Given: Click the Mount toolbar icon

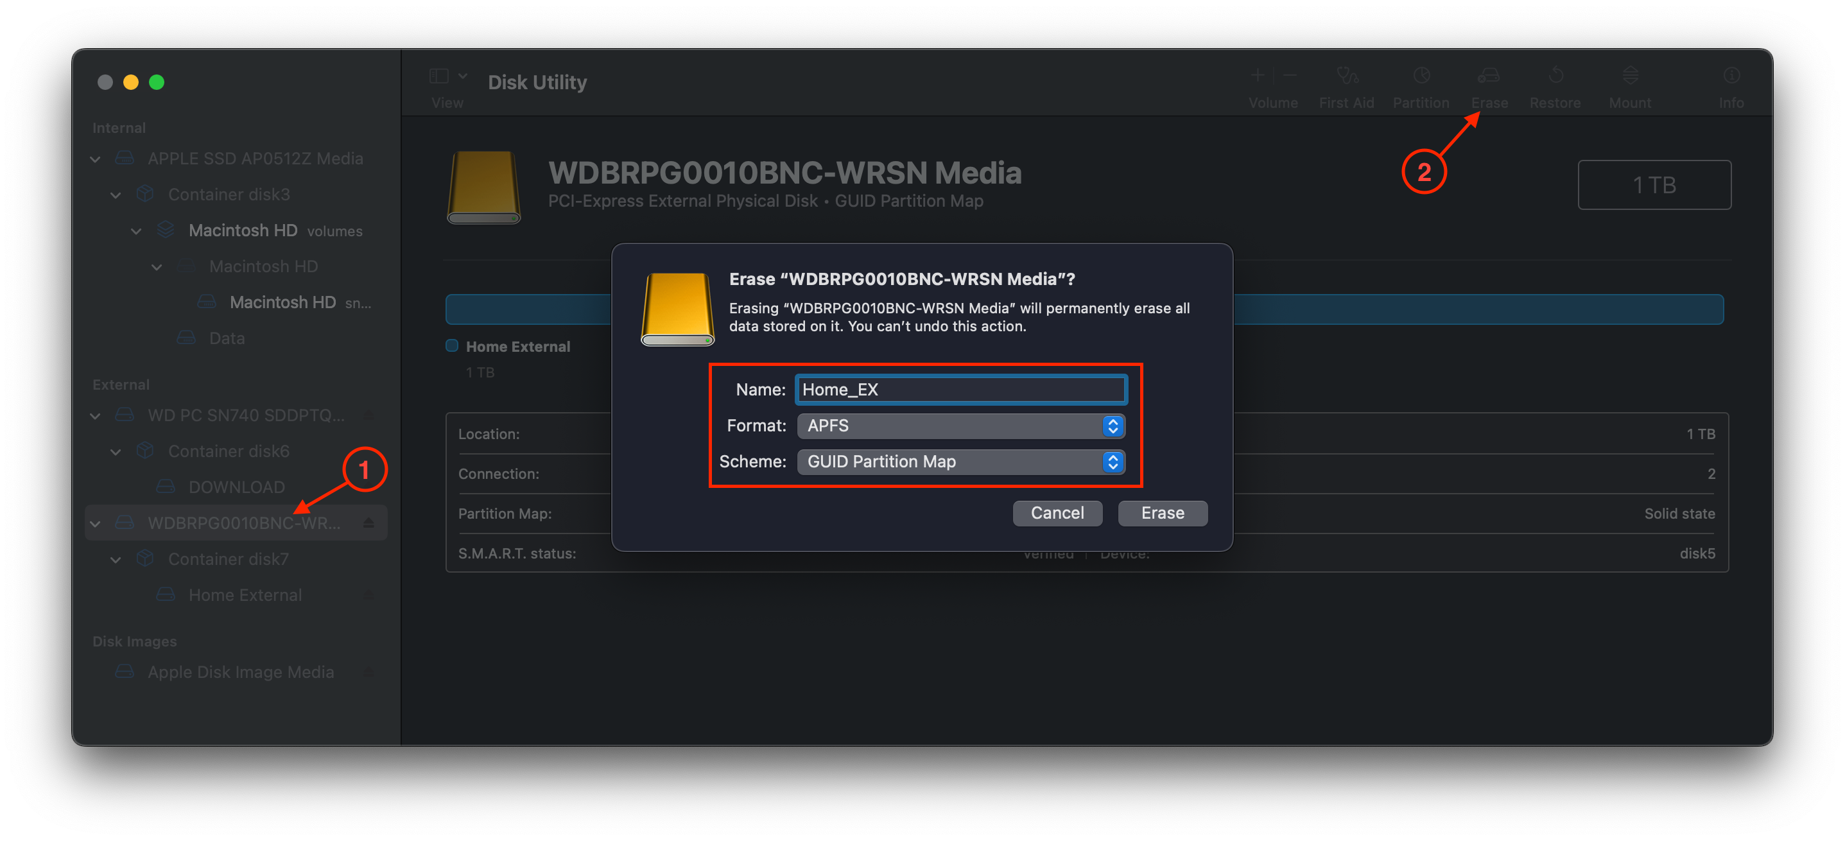Looking at the screenshot, I should 1629,82.
